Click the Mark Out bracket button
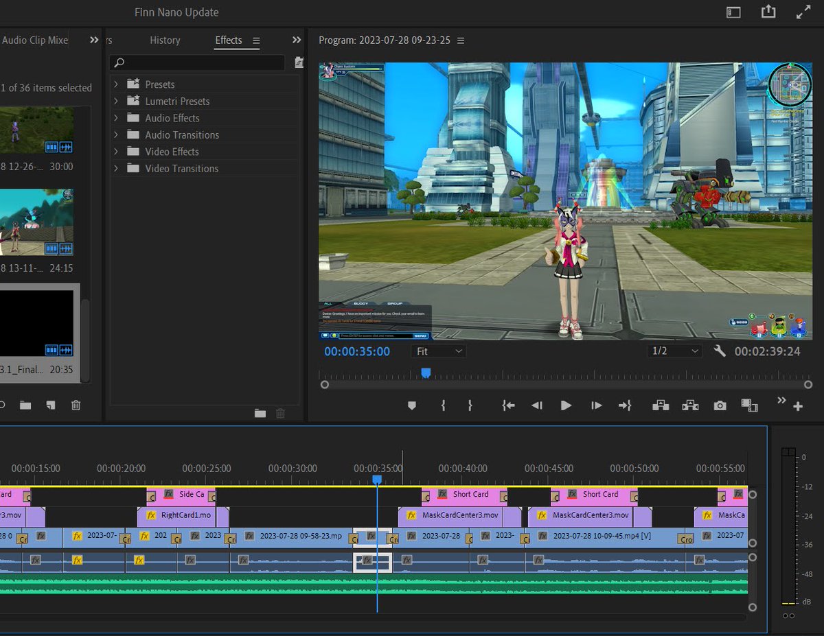Viewport: 824px width, 636px height. [470, 405]
